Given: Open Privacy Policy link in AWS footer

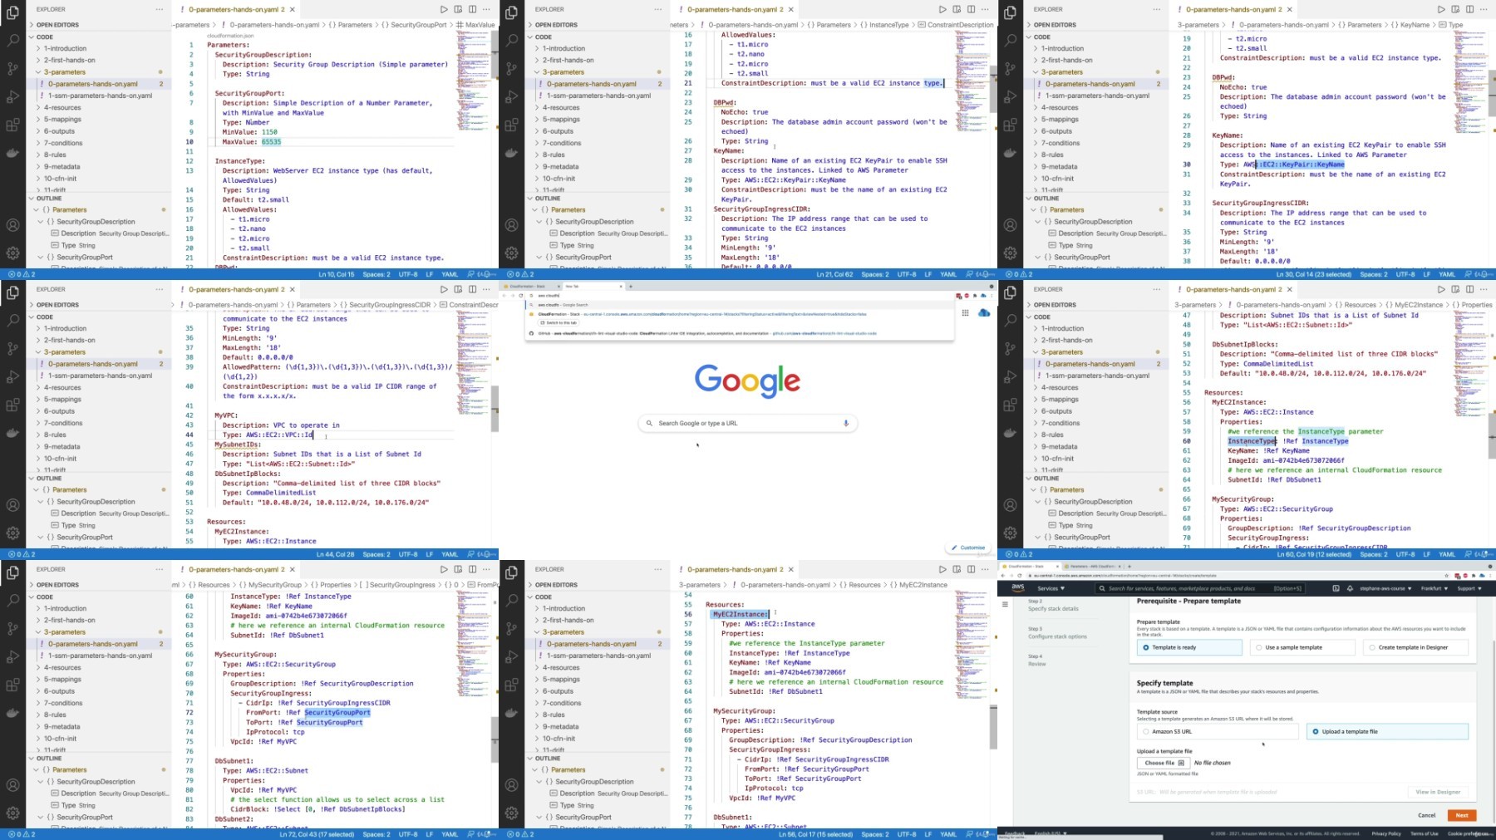Looking at the screenshot, I should coord(1385,833).
